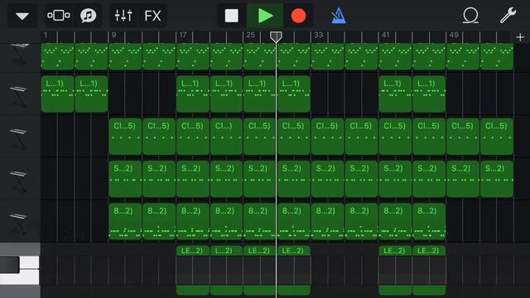Viewport: 530px width, 298px height.
Task: Start playback with the green Play button
Action: (265, 16)
